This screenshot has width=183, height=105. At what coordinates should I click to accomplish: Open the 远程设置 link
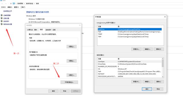pyautogui.click(x=6, y=18)
